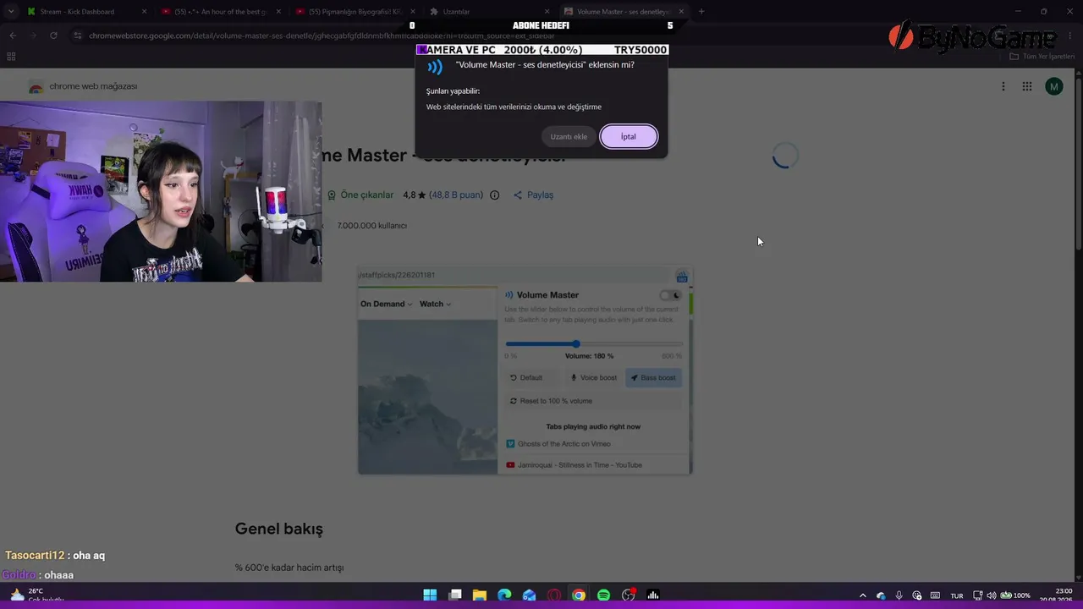Viewport: 1083px width, 609px height.
Task: Launch Microsoft Edge from the taskbar
Action: (504, 595)
